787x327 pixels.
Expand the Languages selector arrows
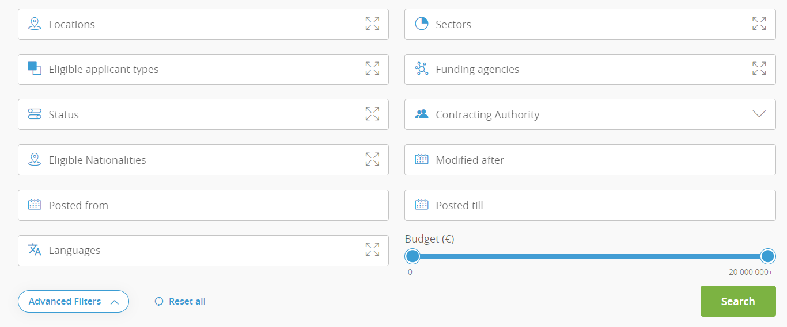pyautogui.click(x=372, y=249)
